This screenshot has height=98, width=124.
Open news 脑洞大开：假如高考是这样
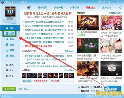[x=44, y=22]
